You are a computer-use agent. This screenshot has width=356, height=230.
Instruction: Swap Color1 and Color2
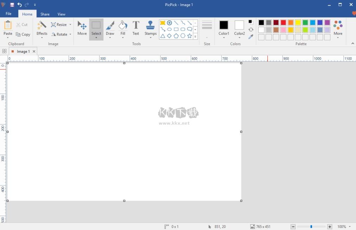coord(251,30)
